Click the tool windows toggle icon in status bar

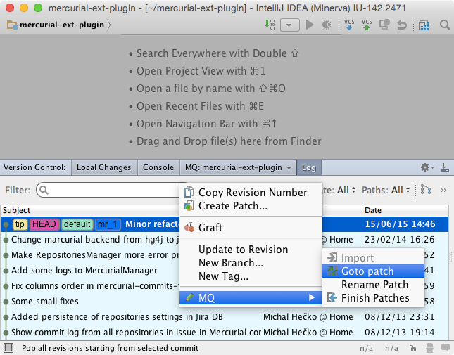(8, 348)
